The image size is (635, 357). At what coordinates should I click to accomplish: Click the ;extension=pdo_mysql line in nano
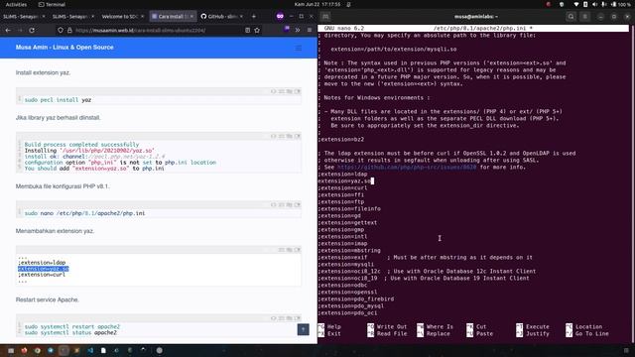[350, 305]
